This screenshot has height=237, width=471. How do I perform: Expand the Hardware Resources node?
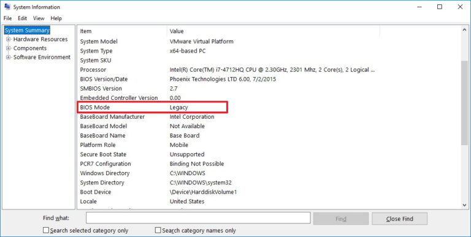click(9, 39)
